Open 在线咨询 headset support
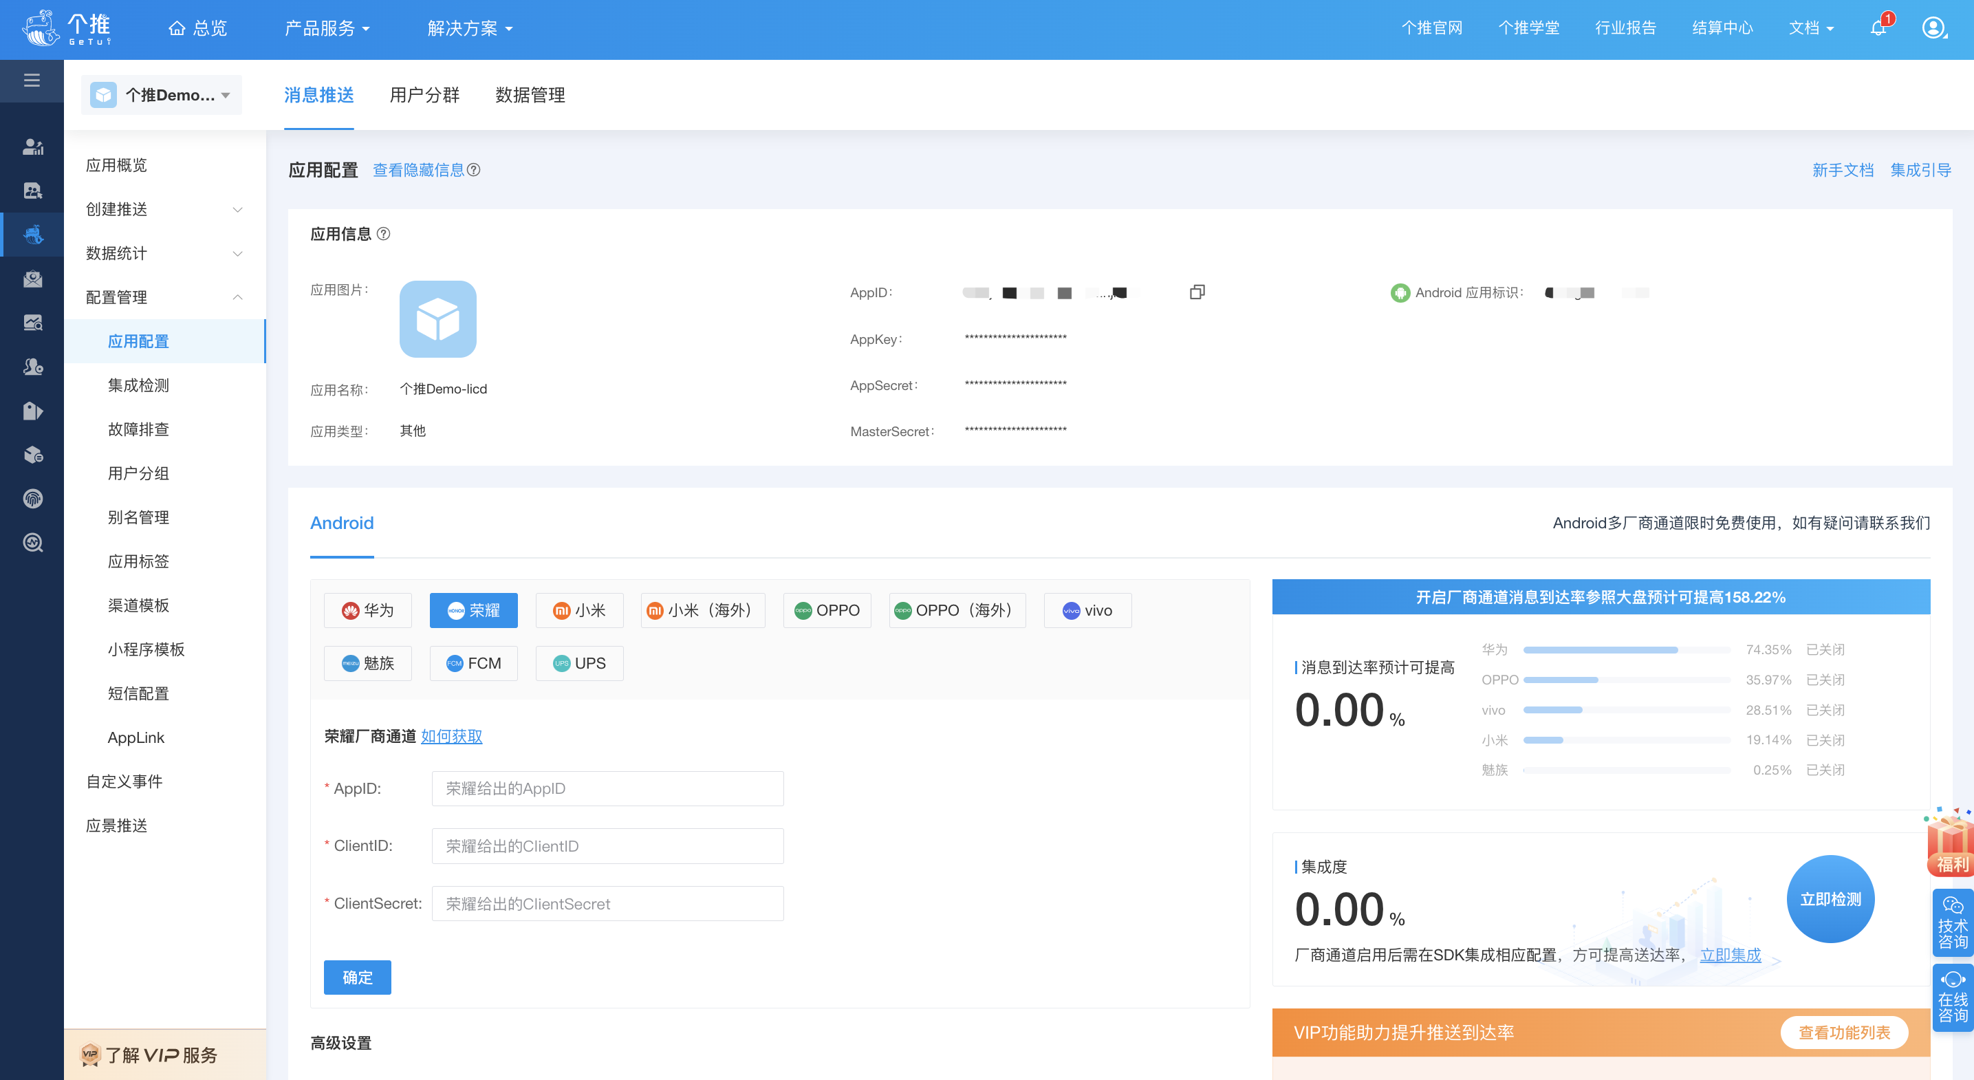1974x1080 pixels. pyautogui.click(x=1952, y=998)
